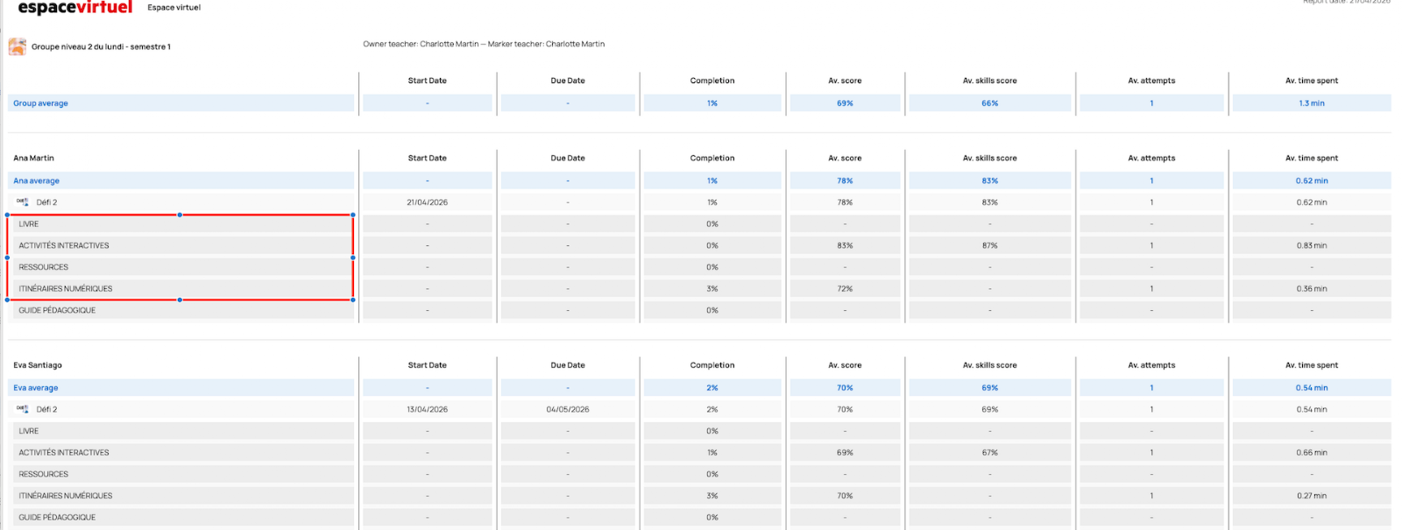Click the ACTIVITÉS INTERACTIVES row under Ana Martin
1402x530 pixels.
click(64, 246)
